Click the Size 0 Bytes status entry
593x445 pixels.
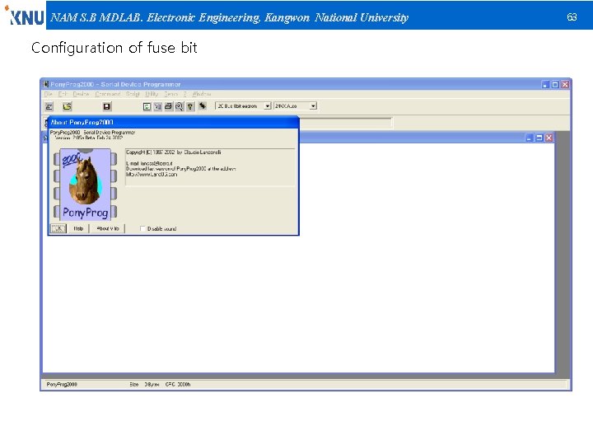click(144, 385)
